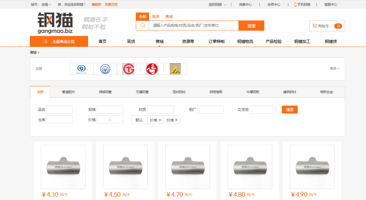Click the magnifier icon in search box
The height and width of the screenshot is (200, 366).
coord(143,25)
